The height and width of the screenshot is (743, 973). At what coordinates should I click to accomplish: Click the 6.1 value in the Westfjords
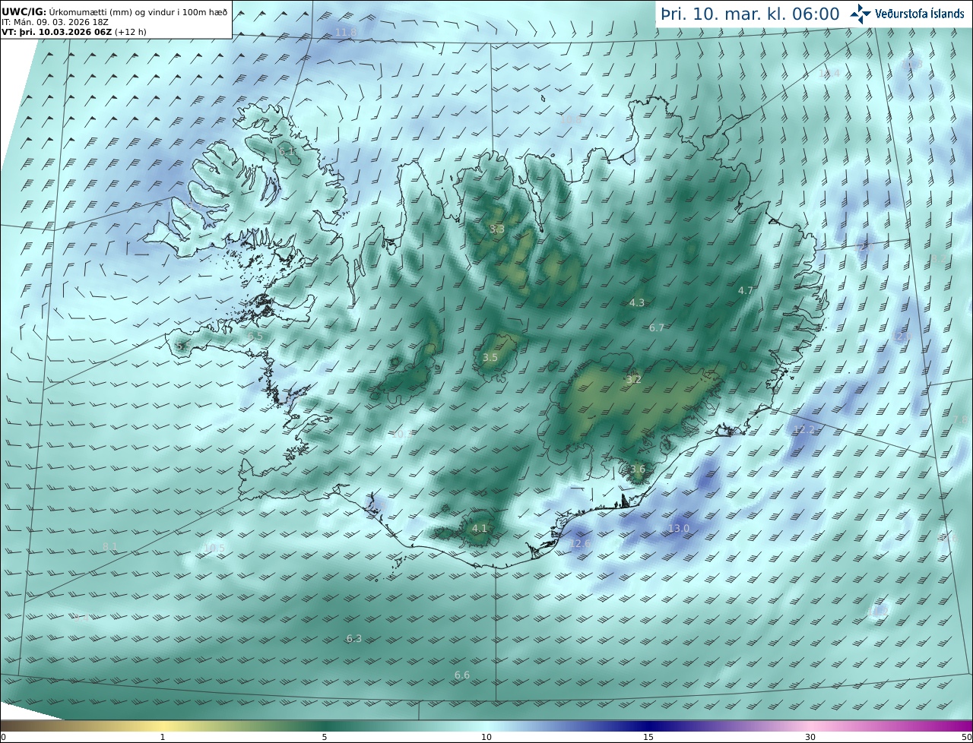click(287, 152)
